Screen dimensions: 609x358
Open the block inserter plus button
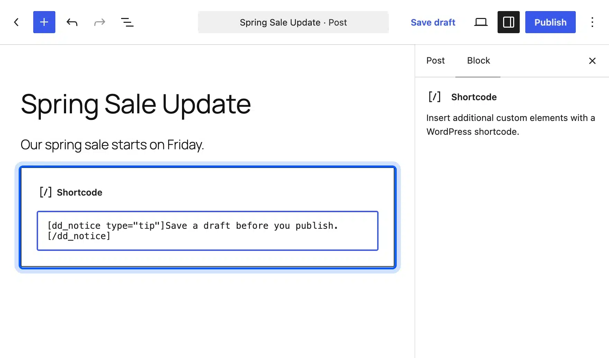44,22
